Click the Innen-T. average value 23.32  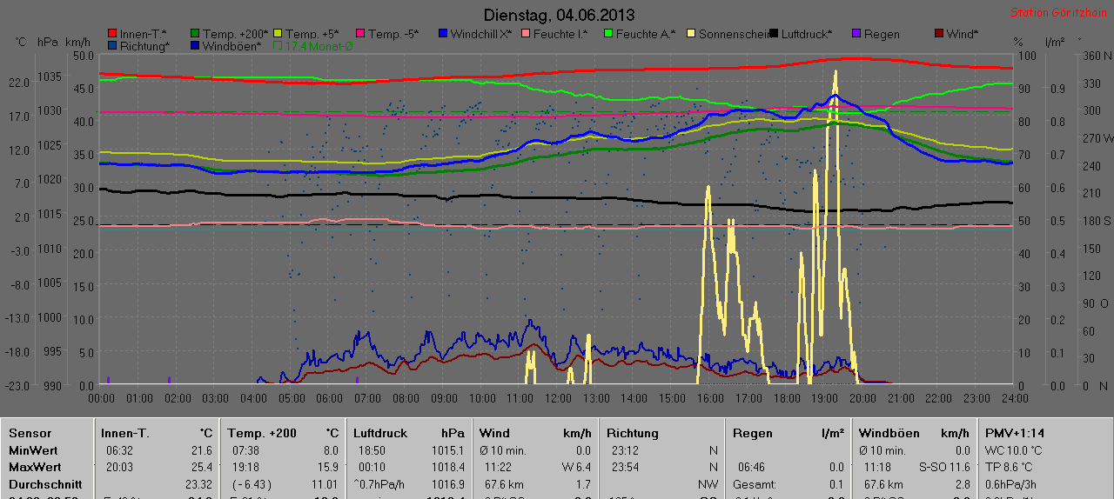click(198, 484)
